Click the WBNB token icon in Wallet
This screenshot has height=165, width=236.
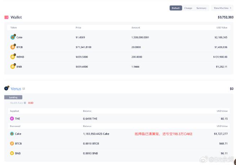click(x=13, y=57)
